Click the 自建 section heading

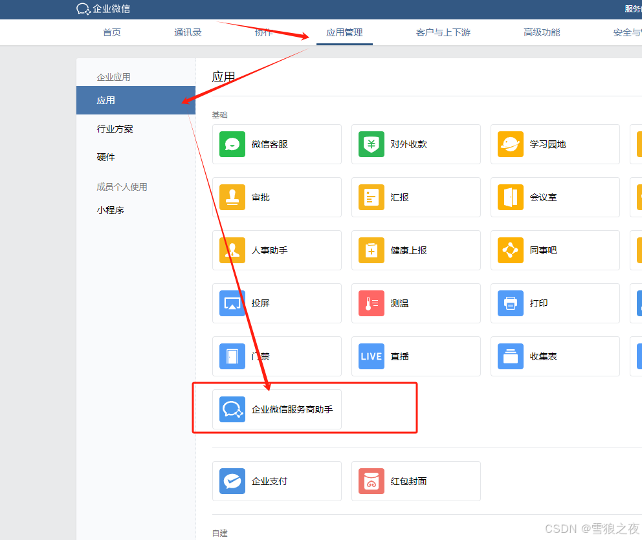[x=220, y=533]
